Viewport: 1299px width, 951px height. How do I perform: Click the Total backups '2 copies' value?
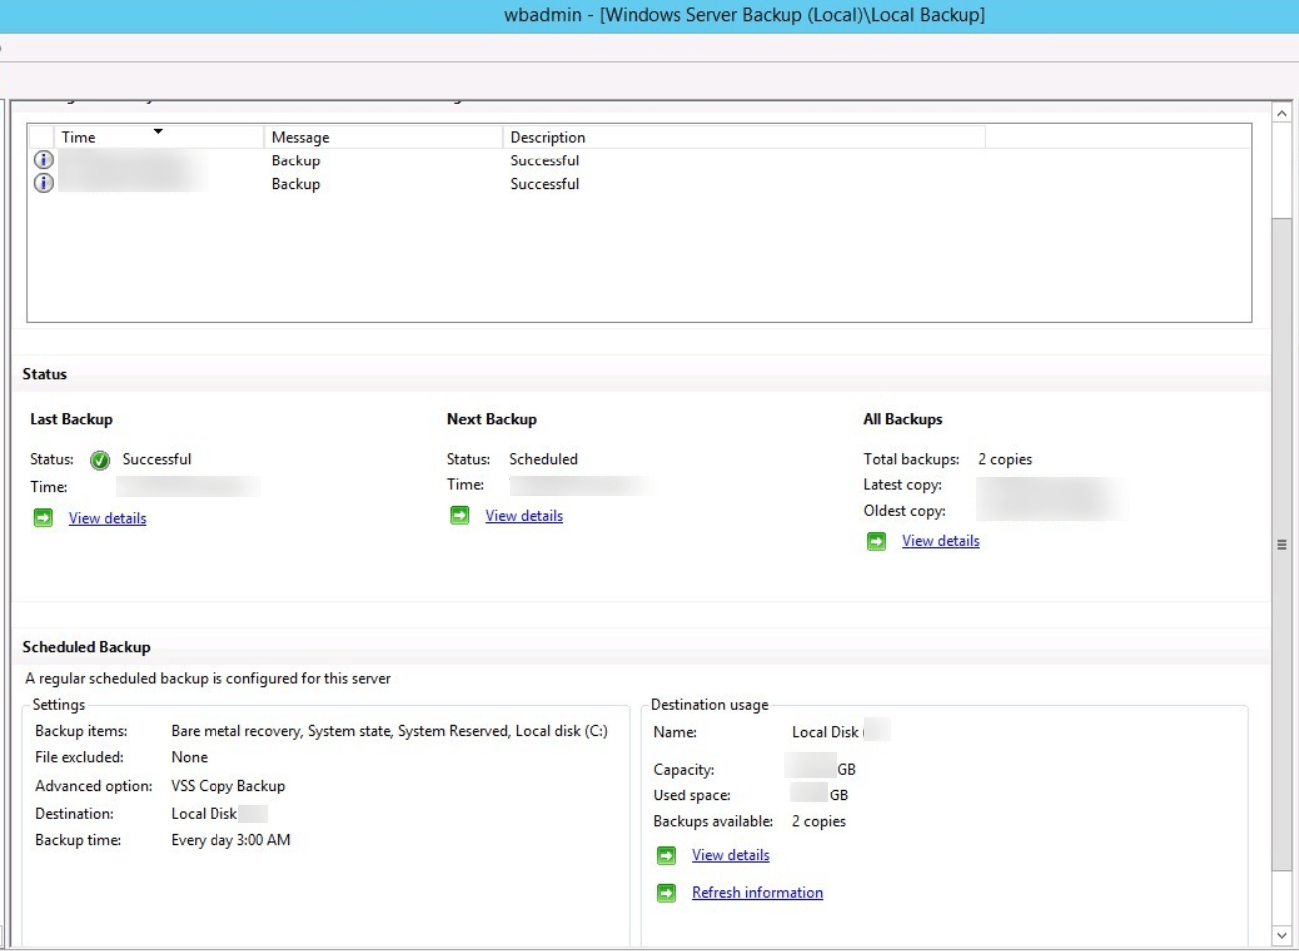(x=1005, y=459)
